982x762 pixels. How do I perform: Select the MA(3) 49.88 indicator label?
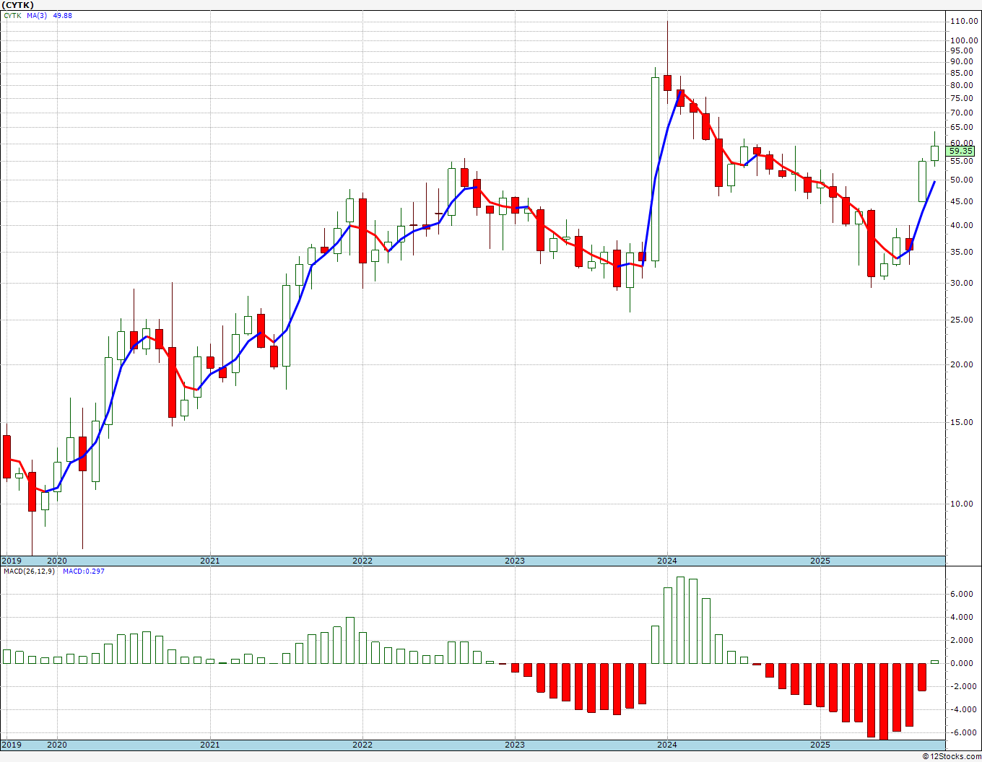click(x=49, y=15)
